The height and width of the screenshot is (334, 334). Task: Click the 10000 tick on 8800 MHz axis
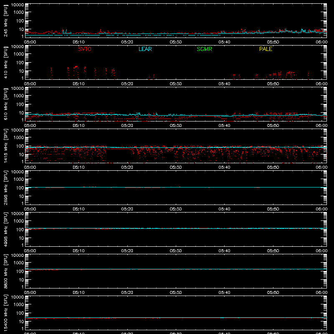click(18, 256)
